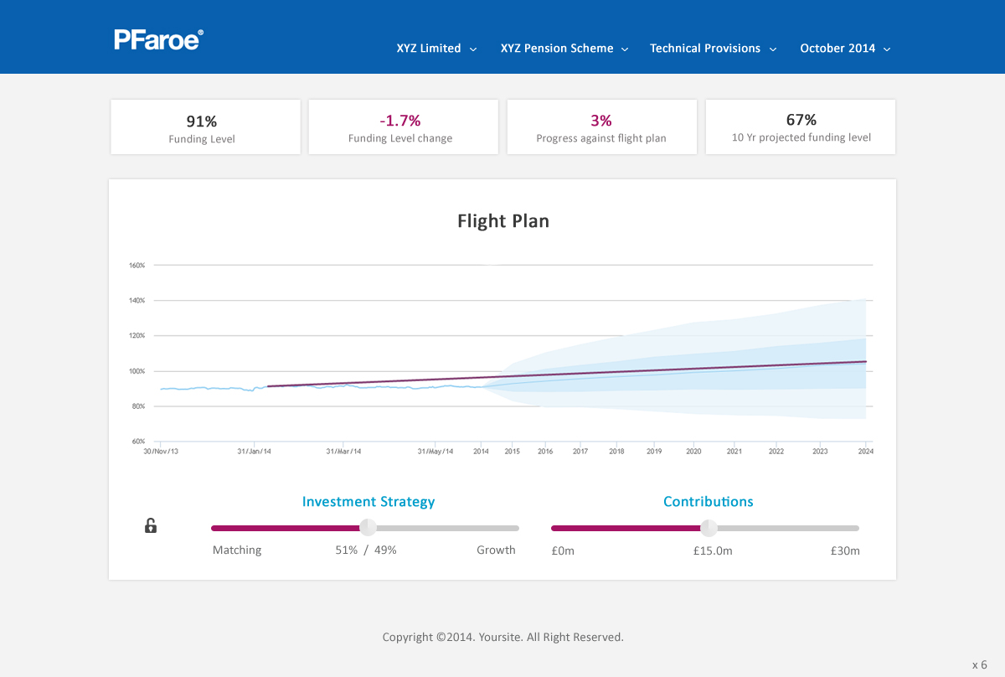Select the 91% Funding Level card
This screenshot has width=1005, height=677.
pyautogui.click(x=205, y=127)
